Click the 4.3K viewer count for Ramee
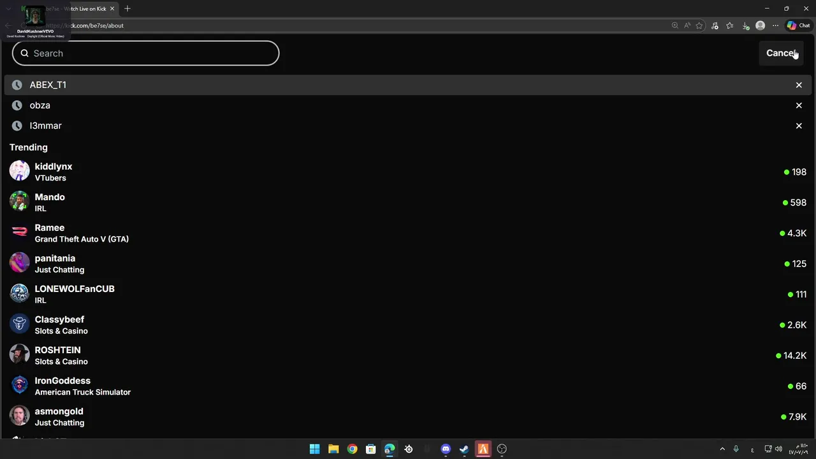The width and height of the screenshot is (816, 459). (x=793, y=233)
